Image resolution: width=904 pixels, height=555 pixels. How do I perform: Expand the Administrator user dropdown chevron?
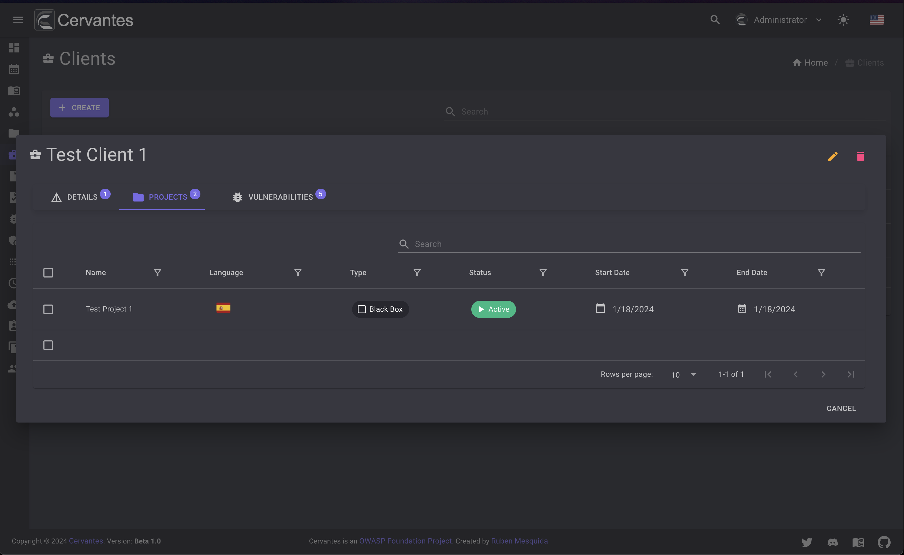click(818, 20)
